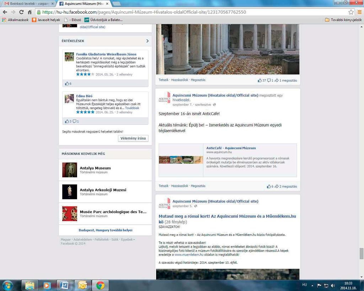Click Megosztás under the columns photo
Screen dimensions: 364x291
point(198,80)
